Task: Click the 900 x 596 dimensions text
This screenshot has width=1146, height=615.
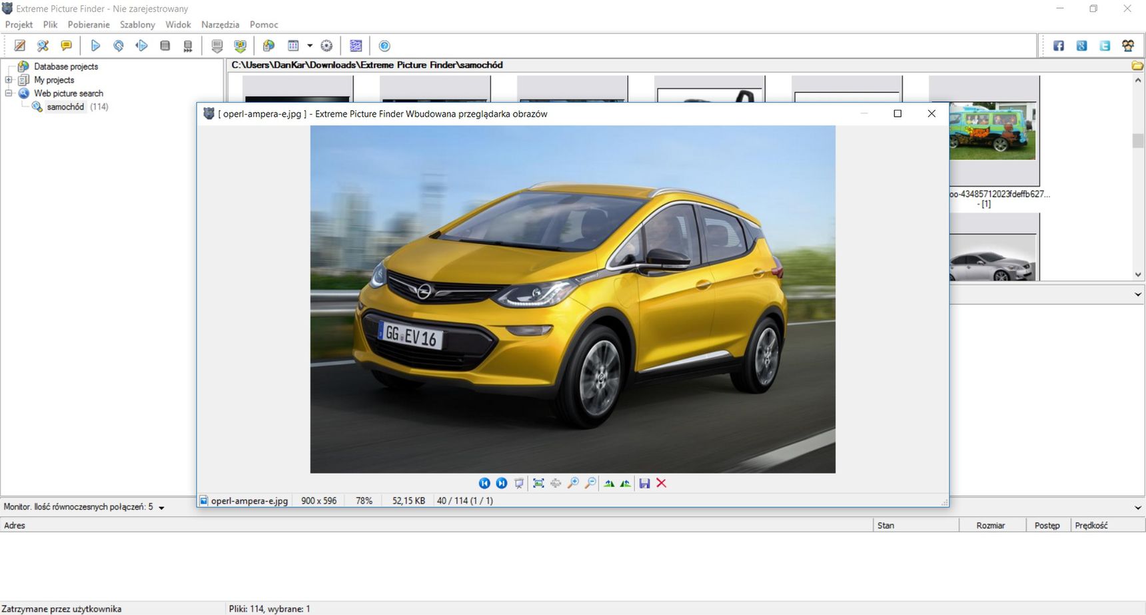Action: coord(318,501)
